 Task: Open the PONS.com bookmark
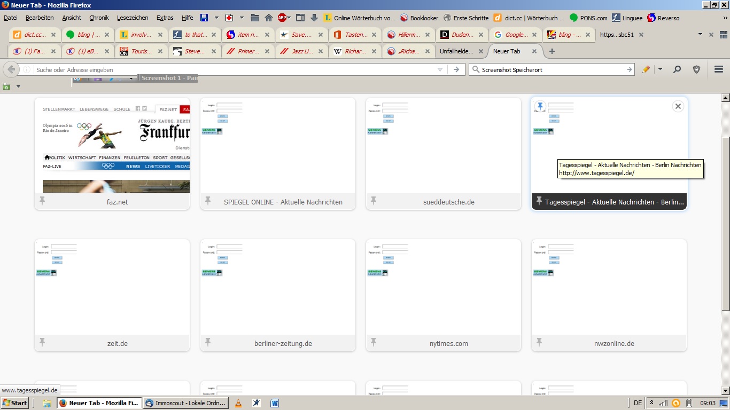coord(588,18)
